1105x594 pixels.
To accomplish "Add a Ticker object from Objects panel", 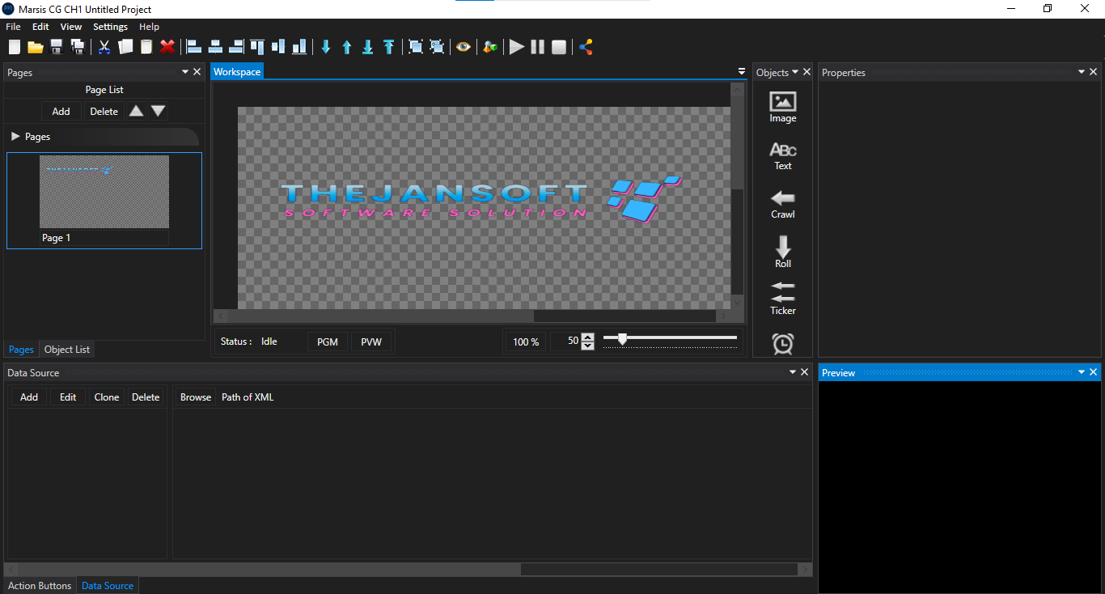I will pyautogui.click(x=783, y=299).
